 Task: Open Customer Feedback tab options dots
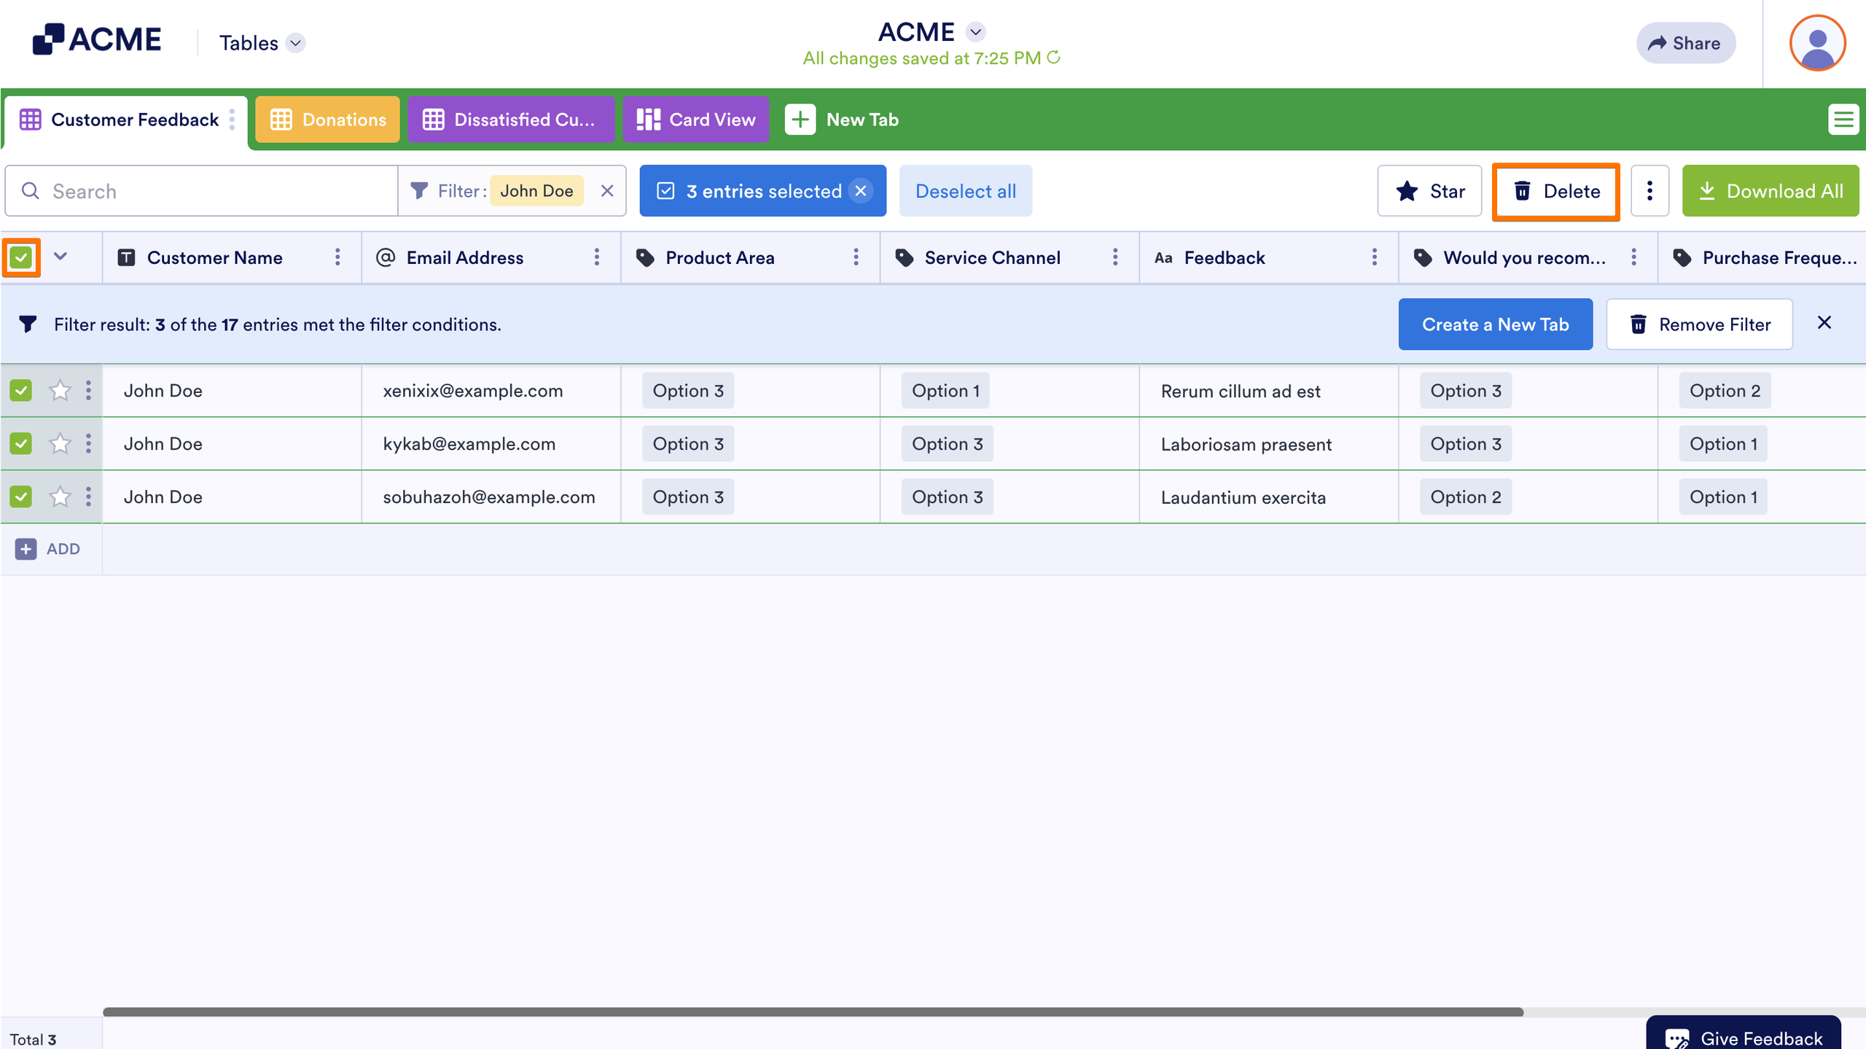(232, 120)
